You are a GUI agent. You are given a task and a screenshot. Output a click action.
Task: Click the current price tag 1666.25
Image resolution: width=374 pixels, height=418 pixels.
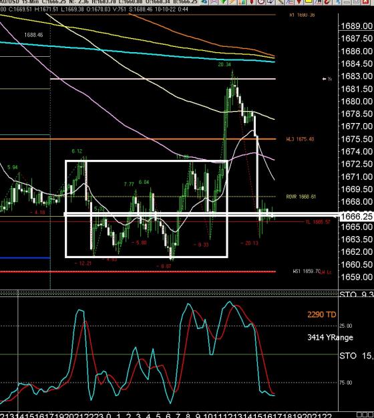(356, 217)
